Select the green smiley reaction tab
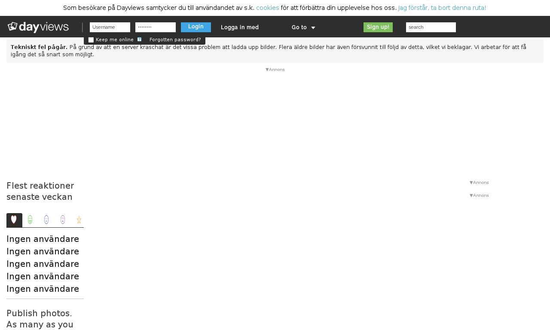The width and height of the screenshot is (550, 330). [x=30, y=220]
